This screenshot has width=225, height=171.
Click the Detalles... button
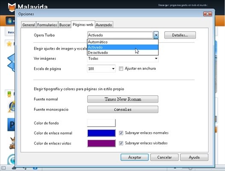(180, 35)
